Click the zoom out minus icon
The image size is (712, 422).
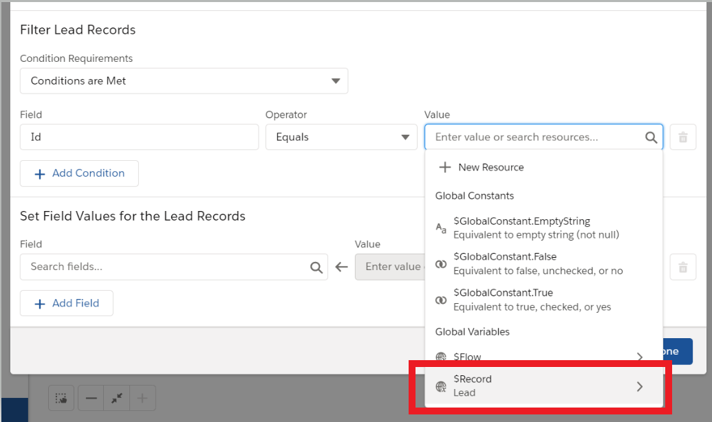(x=94, y=397)
